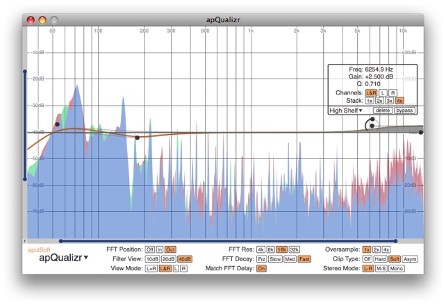Minimize the apQualizr window (yellow button)

tap(42, 20)
